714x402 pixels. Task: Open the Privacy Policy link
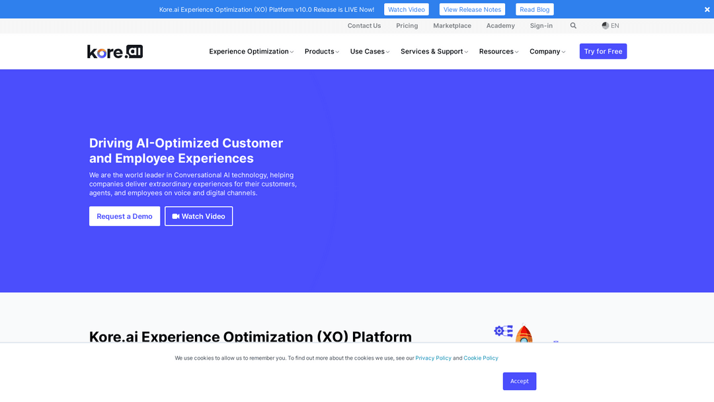click(433, 358)
